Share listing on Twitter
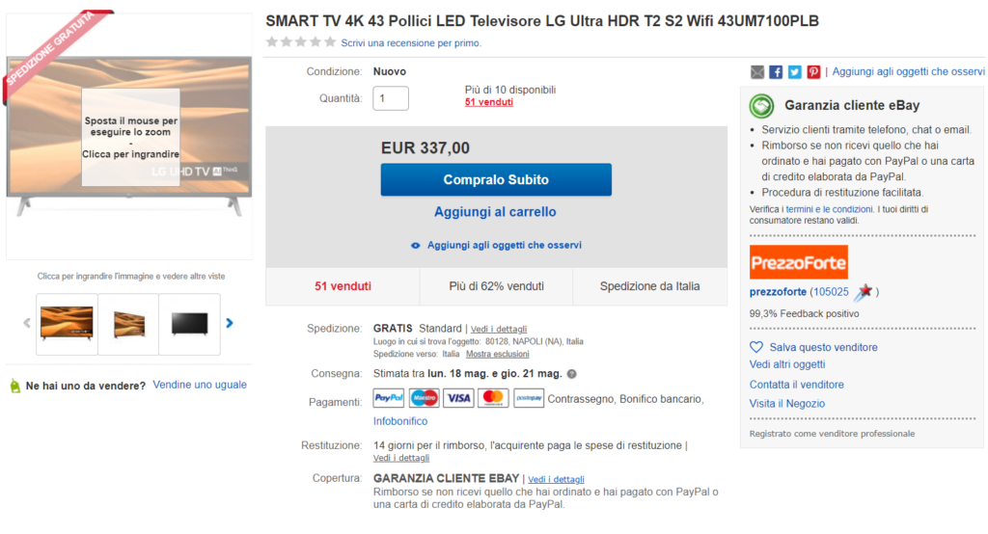The image size is (988, 534). click(794, 72)
